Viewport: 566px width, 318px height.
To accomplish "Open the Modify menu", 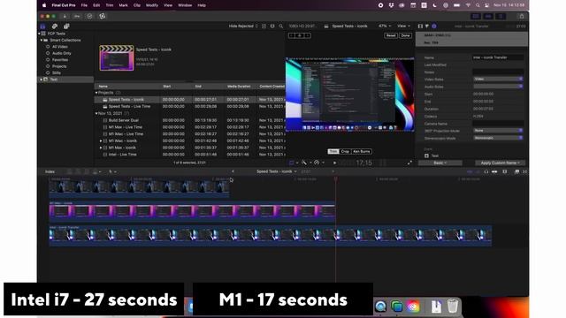I will 152,5.
